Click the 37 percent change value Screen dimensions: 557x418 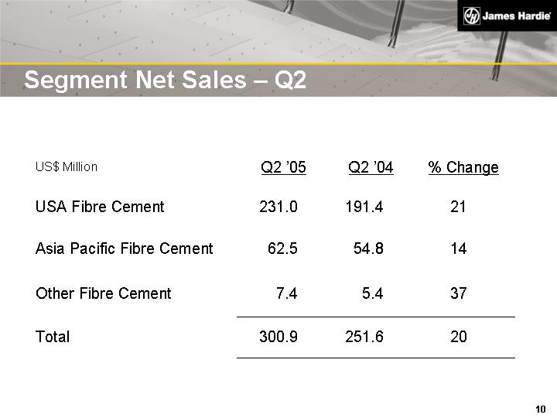pyautogui.click(x=458, y=293)
